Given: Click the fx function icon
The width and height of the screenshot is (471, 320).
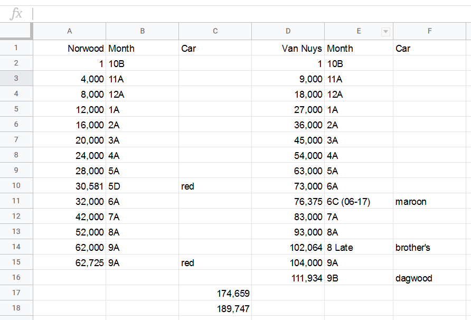Looking at the screenshot, I should tap(16, 14).
